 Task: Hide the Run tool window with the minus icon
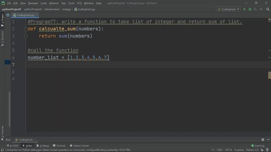coord(268,140)
